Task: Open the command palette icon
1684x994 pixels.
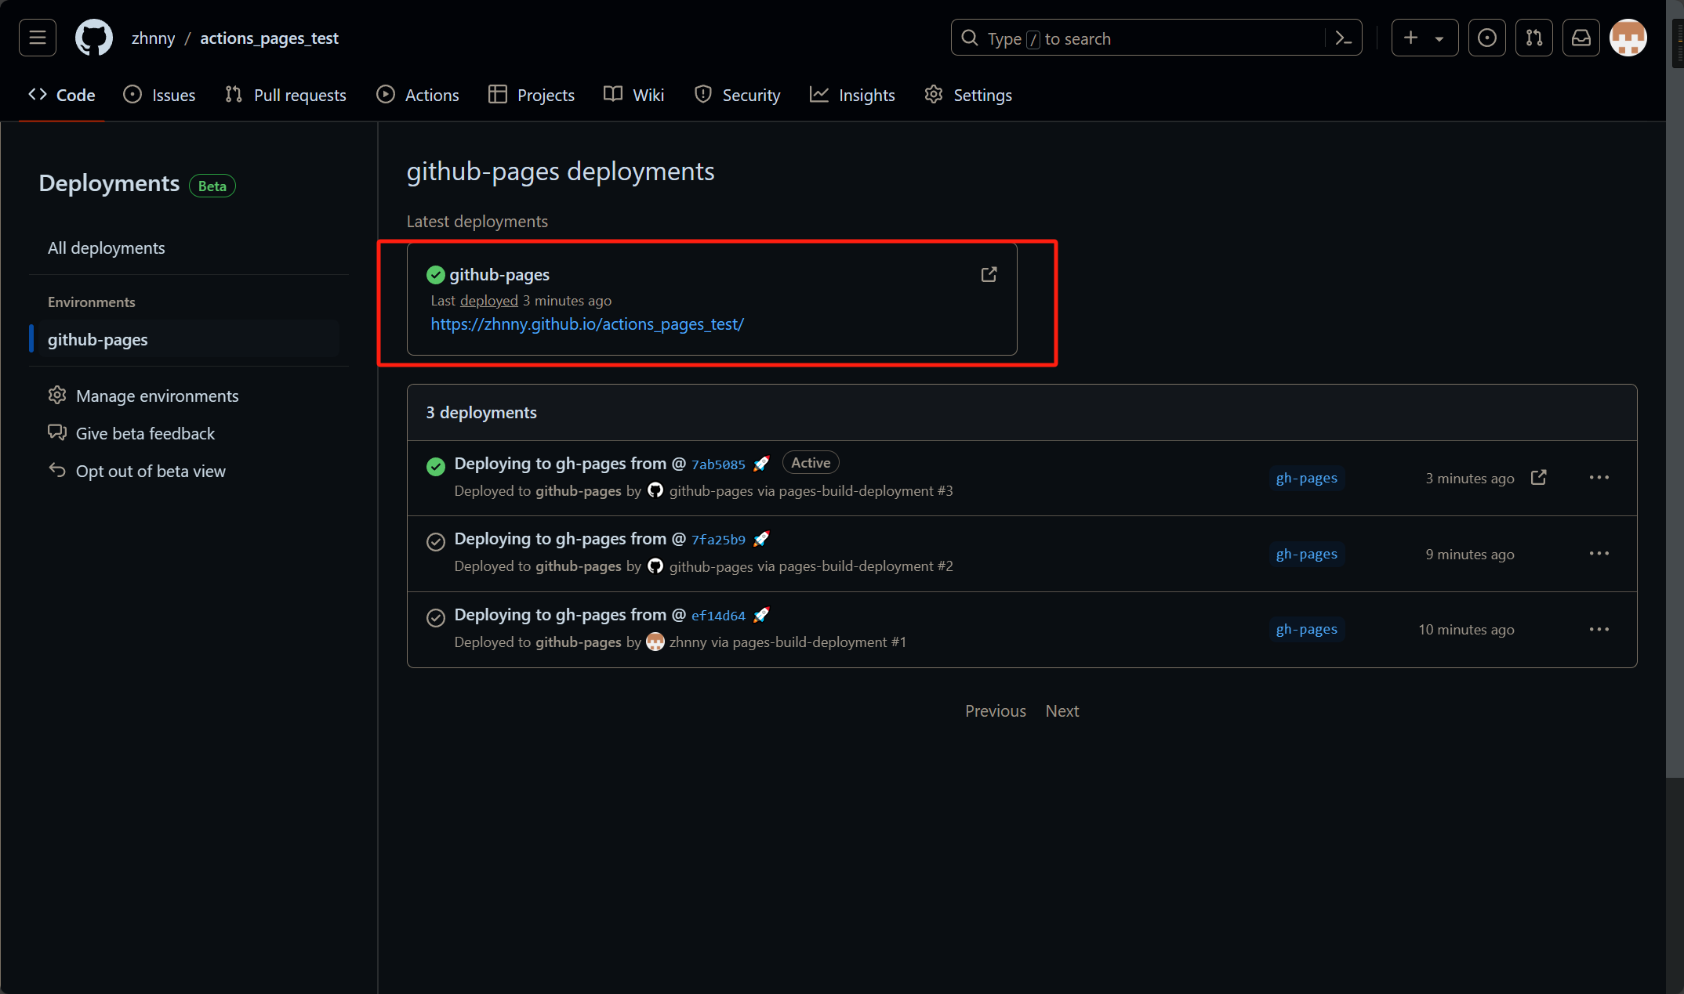Action: (1343, 38)
